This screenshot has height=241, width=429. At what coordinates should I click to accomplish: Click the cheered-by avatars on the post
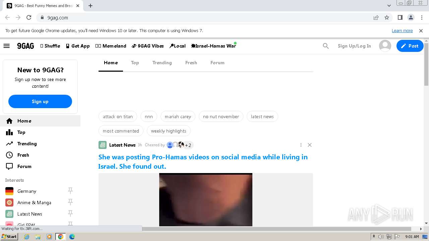180,145
